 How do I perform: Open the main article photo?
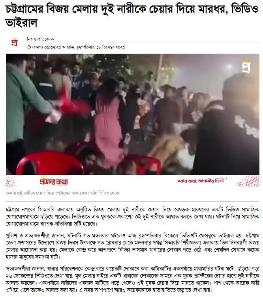click(x=133, y=114)
